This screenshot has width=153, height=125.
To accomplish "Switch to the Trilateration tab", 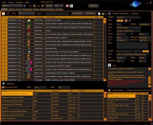I will [x=27, y=10].
